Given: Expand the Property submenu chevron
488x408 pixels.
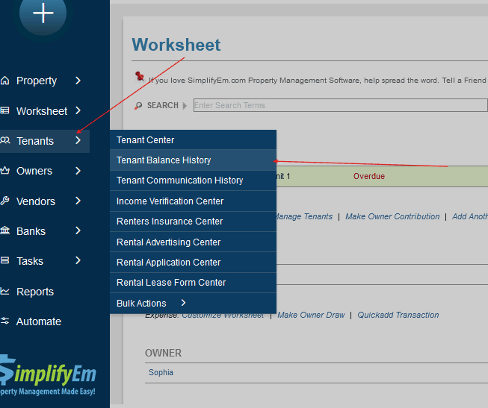Looking at the screenshot, I should 78,81.
